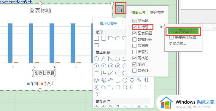Pick the diagonal stripe shape
The width and height of the screenshot is (216, 111).
point(111,73)
